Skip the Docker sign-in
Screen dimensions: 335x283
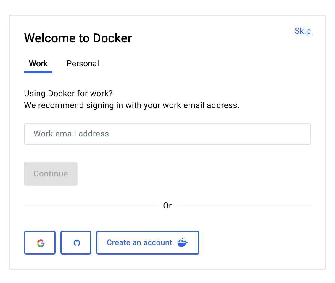pos(302,31)
